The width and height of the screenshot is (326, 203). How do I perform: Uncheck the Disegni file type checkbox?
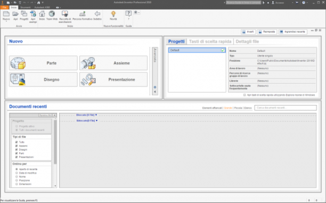click(17, 150)
